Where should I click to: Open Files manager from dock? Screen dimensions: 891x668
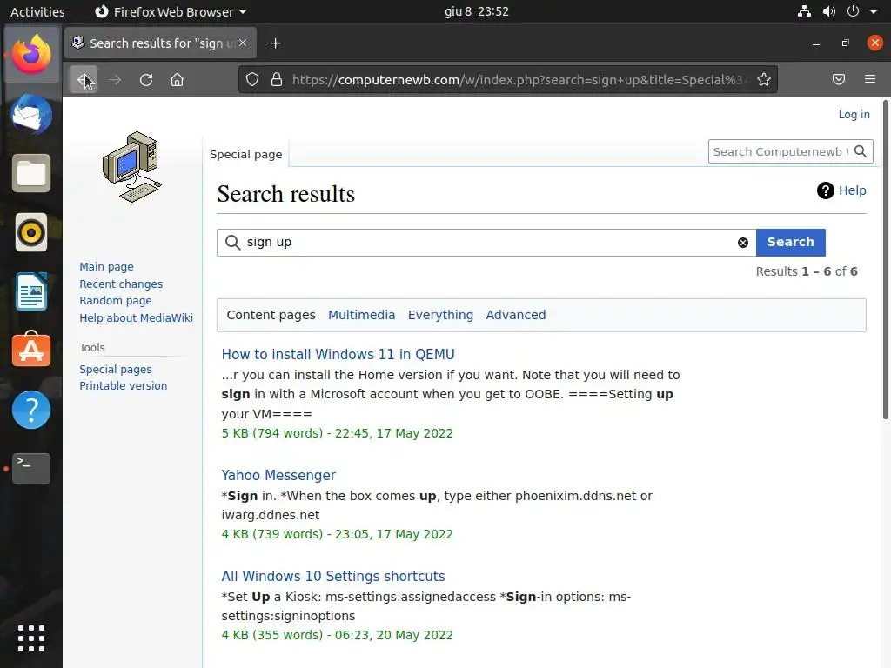(x=31, y=173)
